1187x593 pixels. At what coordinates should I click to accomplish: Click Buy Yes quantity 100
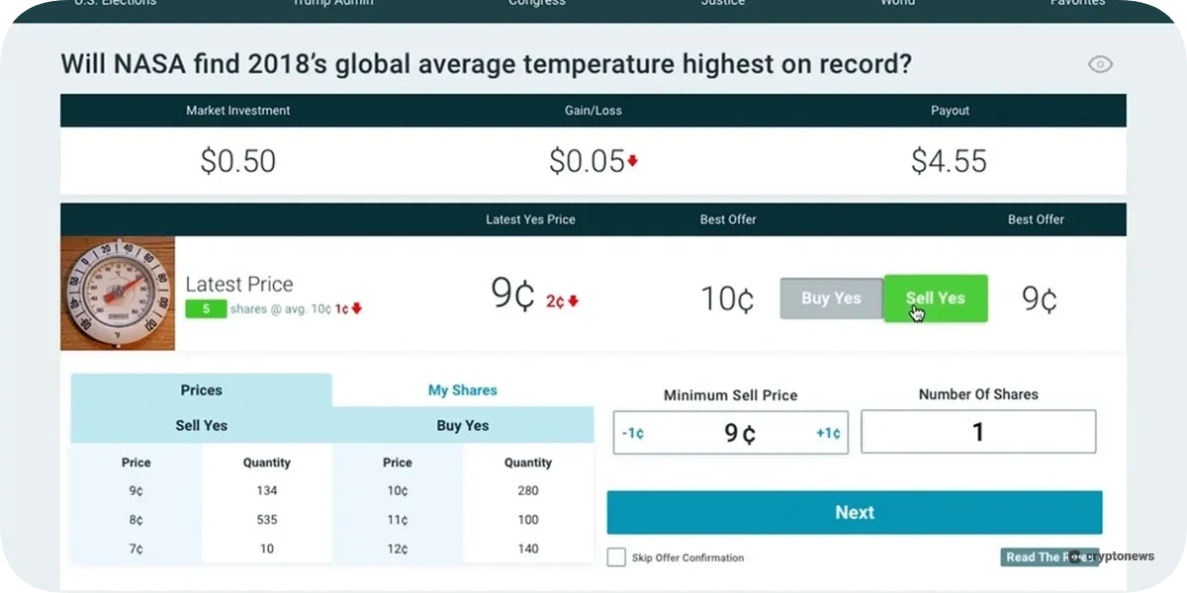[x=528, y=520]
